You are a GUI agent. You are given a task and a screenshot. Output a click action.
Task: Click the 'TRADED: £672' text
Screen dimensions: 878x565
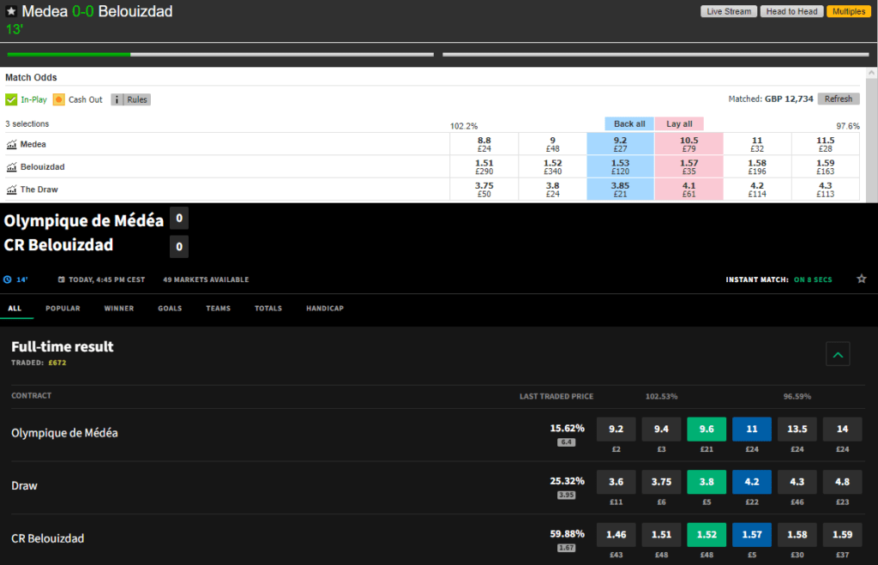[39, 363]
